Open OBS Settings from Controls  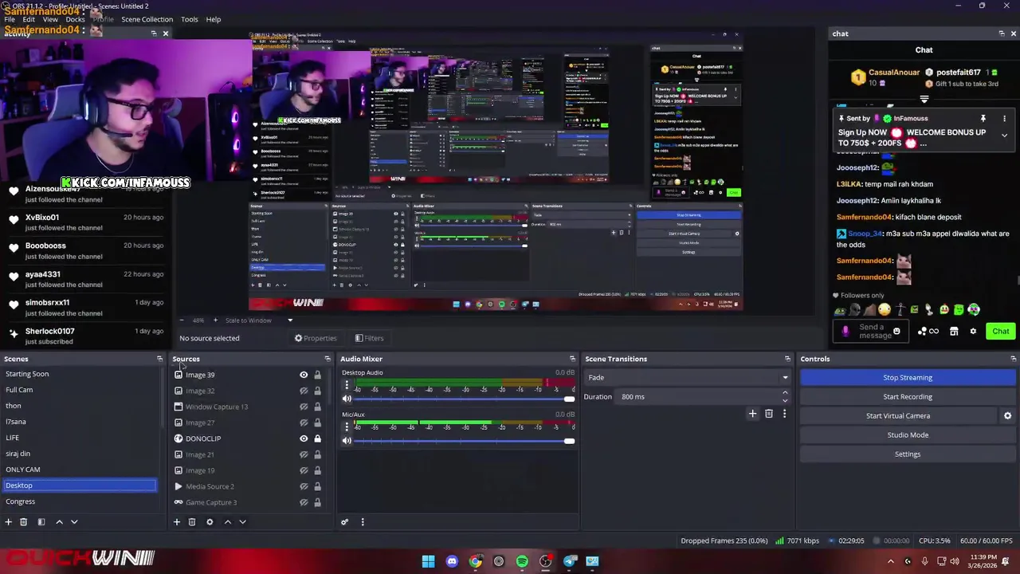(908, 454)
